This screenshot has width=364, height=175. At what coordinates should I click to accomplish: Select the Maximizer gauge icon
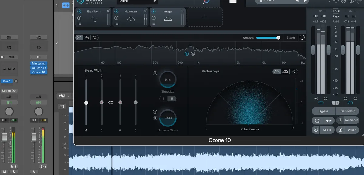131,19
